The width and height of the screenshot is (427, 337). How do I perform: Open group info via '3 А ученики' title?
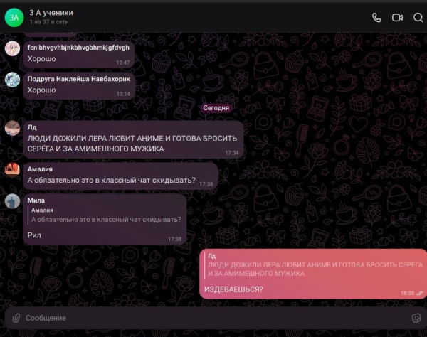(51, 13)
